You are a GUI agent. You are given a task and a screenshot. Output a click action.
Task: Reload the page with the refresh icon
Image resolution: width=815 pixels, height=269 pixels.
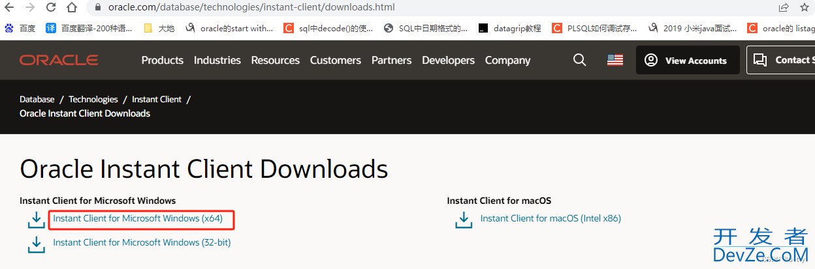coord(51,8)
